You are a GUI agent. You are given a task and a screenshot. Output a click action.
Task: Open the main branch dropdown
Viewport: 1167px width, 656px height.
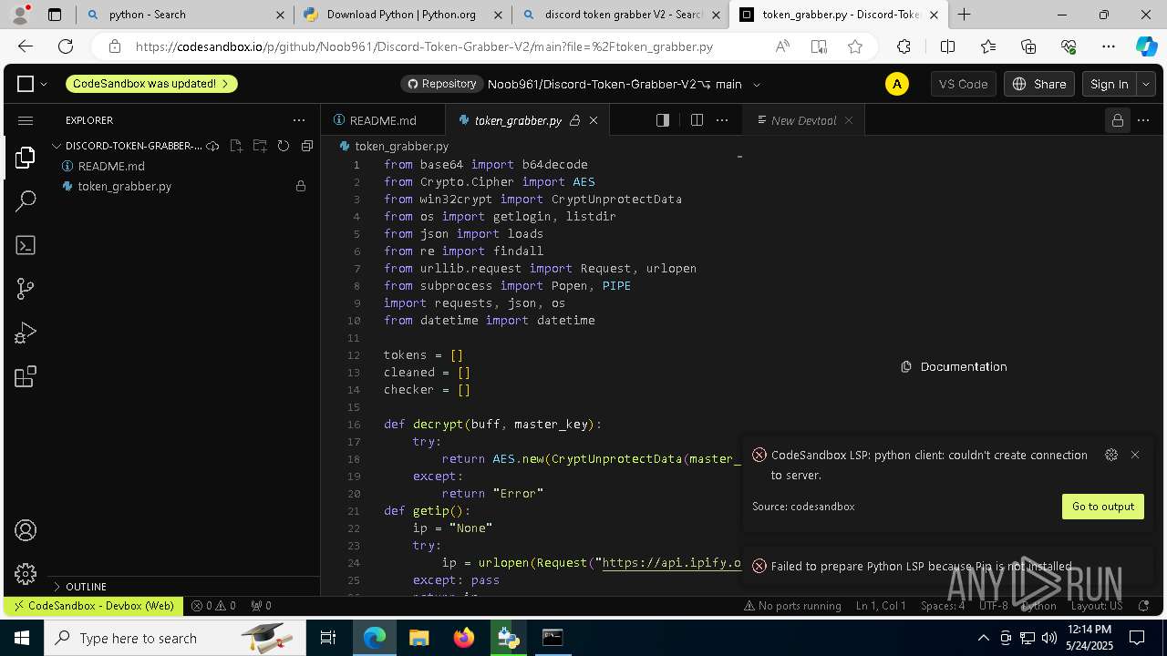(737, 84)
